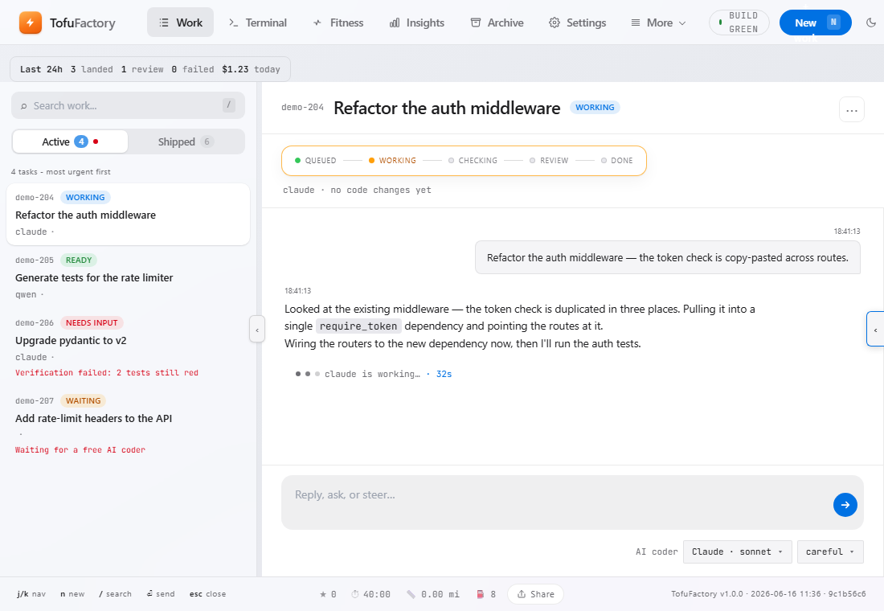
Task: Go to the Archive tab
Action: (x=497, y=23)
